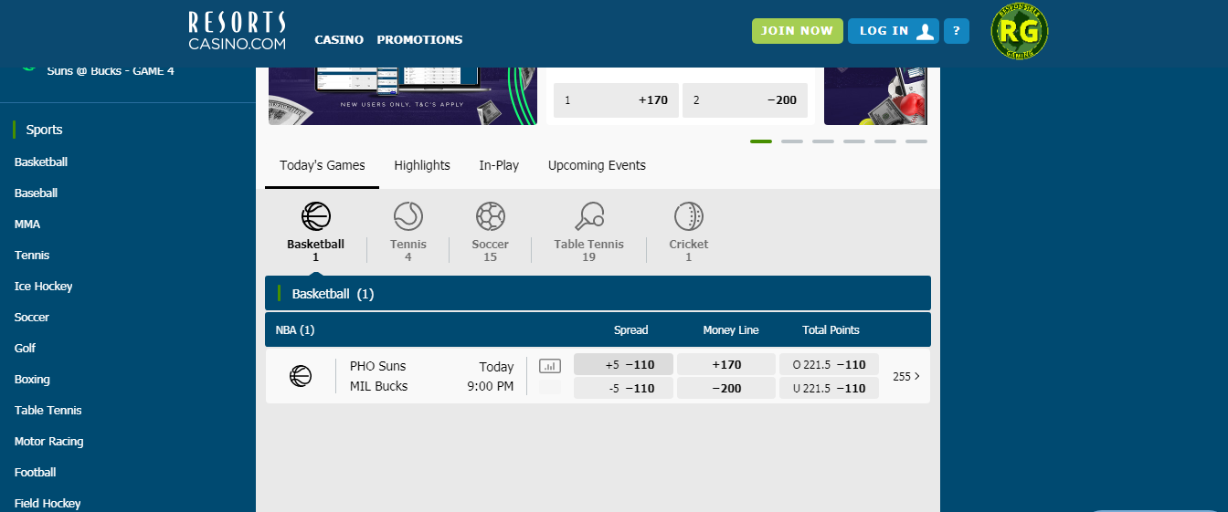Collapse the NBA (1) league header

598,330
